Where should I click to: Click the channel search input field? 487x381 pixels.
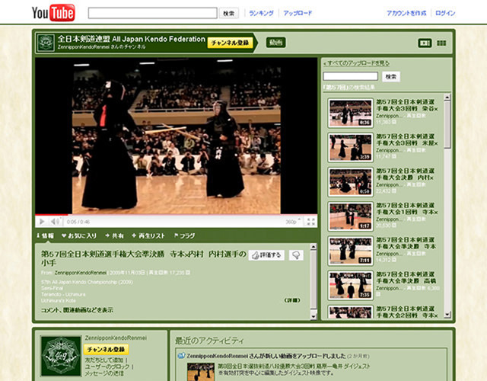tap(350, 76)
